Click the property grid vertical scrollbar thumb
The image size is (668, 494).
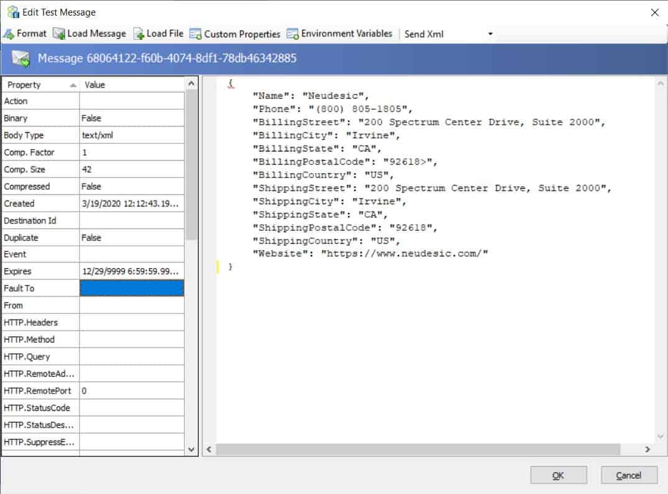click(191, 164)
